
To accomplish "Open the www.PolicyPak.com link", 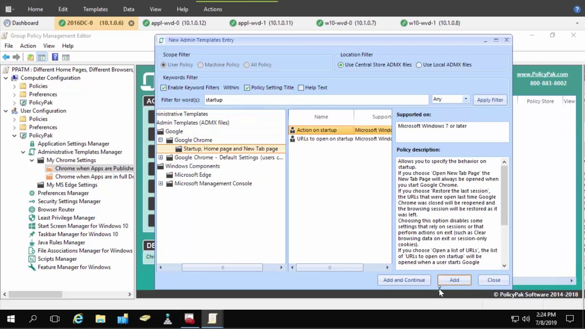I will (542, 74).
